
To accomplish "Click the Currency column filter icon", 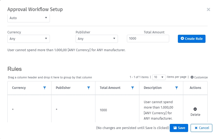I will 45,88.
